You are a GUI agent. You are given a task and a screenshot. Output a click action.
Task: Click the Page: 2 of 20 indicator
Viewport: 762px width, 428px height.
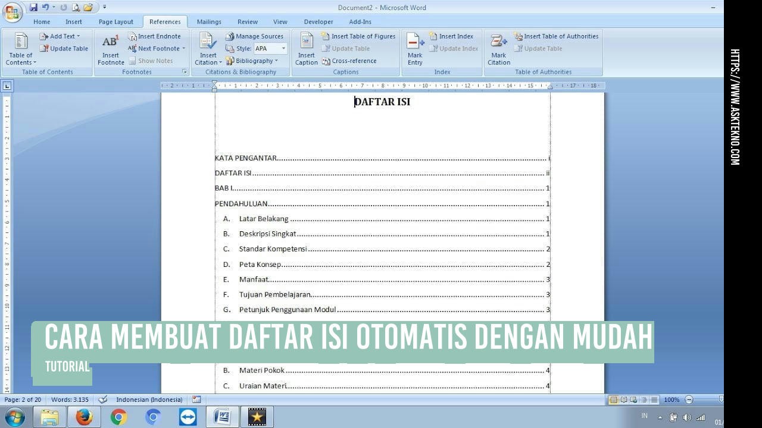23,399
